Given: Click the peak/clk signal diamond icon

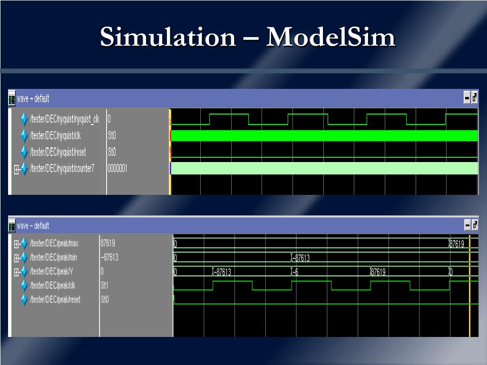Looking at the screenshot, I should [x=25, y=286].
